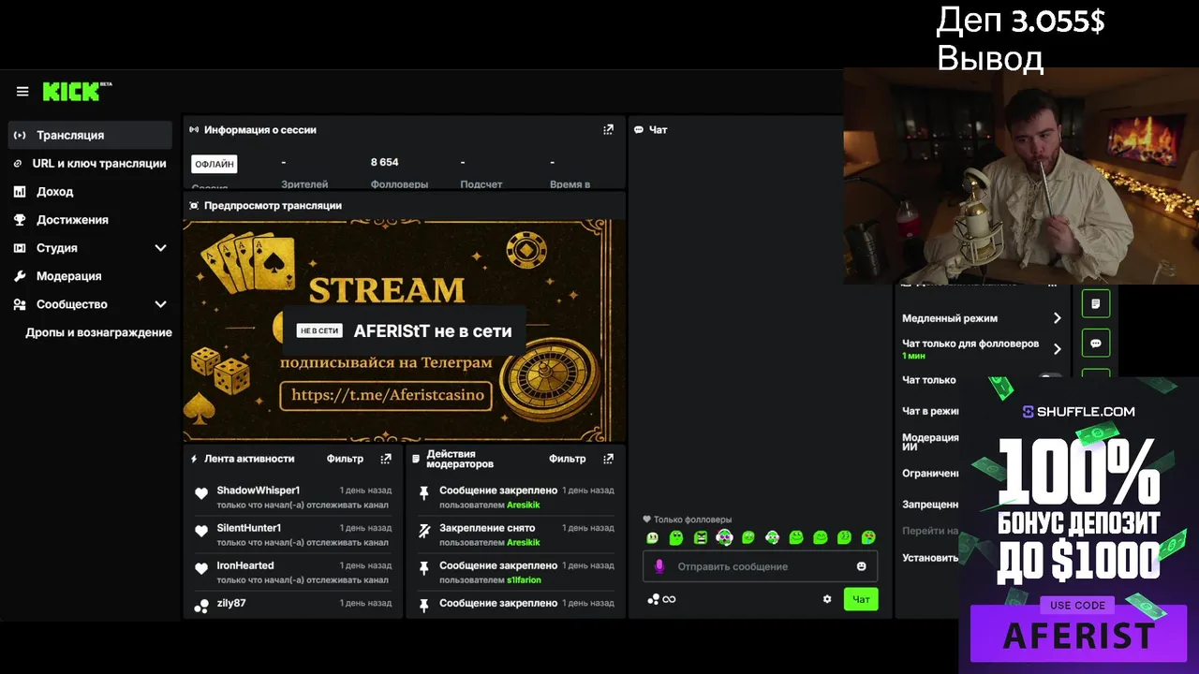The width and height of the screenshot is (1199, 674).
Task: Click the ОФЛАЙН status badge
Action: point(215,164)
